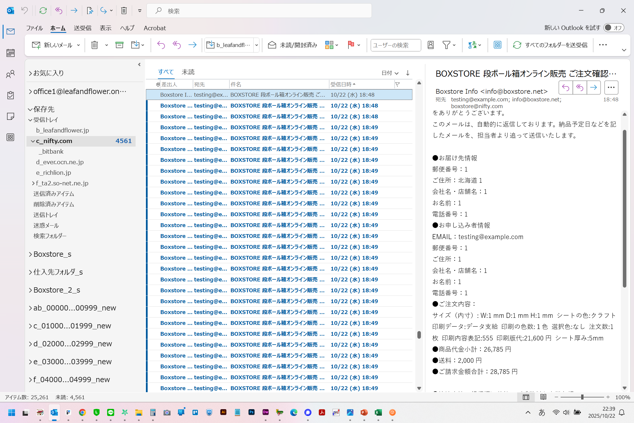Expand the Boxstore_s folder group
The width and height of the screenshot is (634, 423).
pyautogui.click(x=31, y=254)
